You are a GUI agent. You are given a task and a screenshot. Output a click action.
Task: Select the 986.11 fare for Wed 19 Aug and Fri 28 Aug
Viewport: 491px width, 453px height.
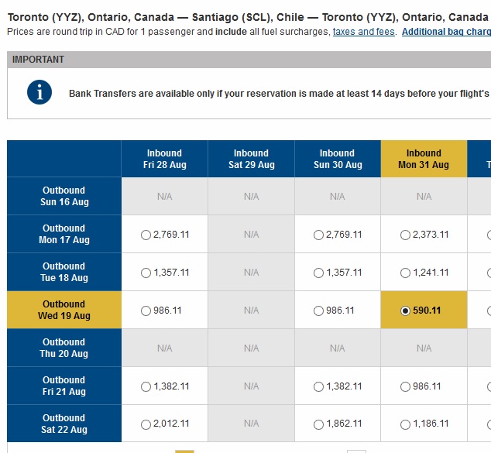[146, 311]
